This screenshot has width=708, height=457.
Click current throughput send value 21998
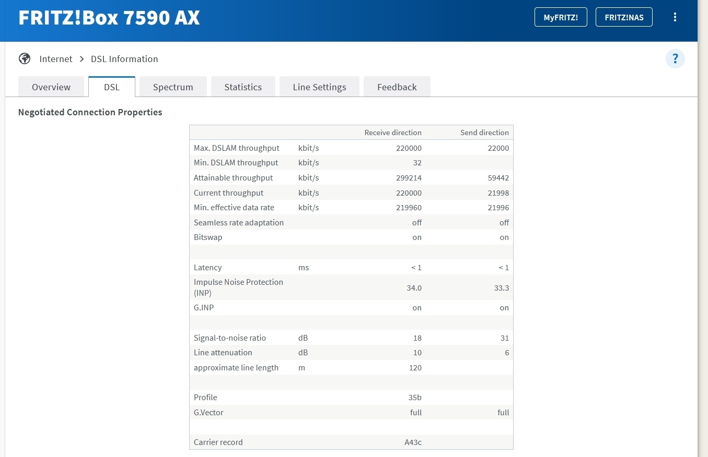click(498, 193)
